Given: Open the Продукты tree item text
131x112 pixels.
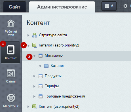Looking at the screenshot, I should click(53, 76).
